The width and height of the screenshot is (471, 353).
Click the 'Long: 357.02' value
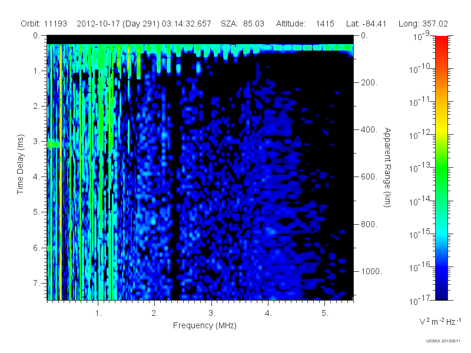point(423,24)
